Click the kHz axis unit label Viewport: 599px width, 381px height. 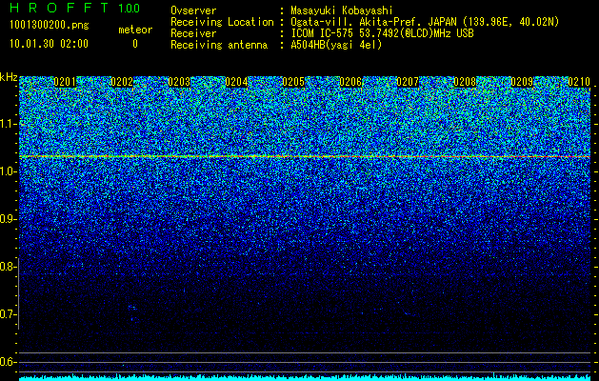9,77
